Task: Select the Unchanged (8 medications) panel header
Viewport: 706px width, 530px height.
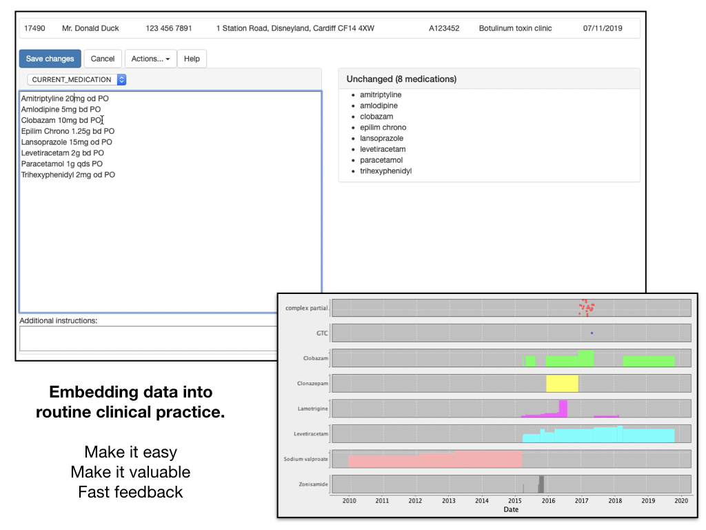Action: point(401,79)
